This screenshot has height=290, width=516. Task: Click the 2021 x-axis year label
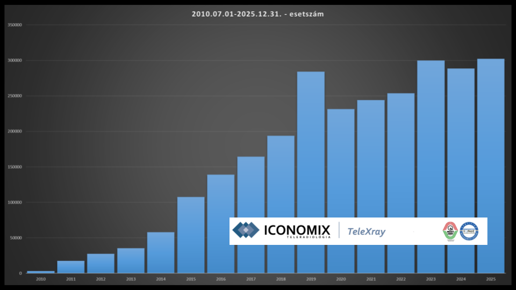tap(371, 279)
